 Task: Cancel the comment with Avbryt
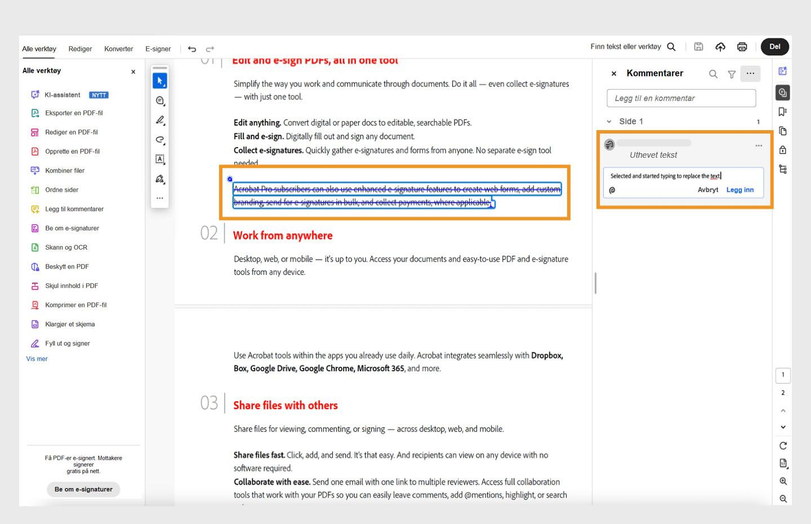pyautogui.click(x=708, y=190)
